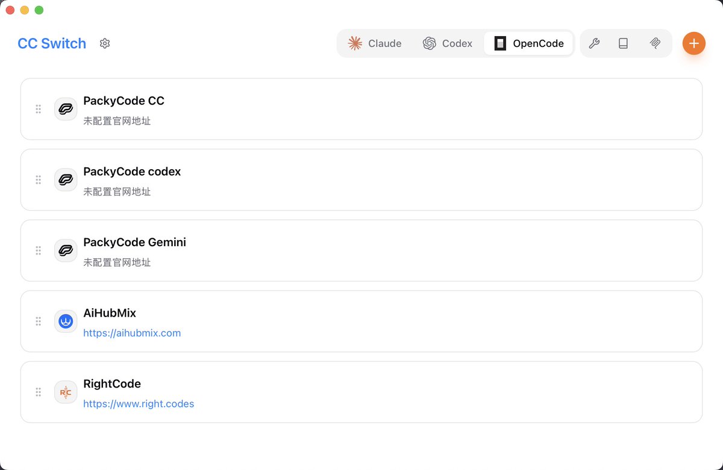The height and width of the screenshot is (470, 723).
Task: Click the RightCode drag handle
Action: click(38, 392)
